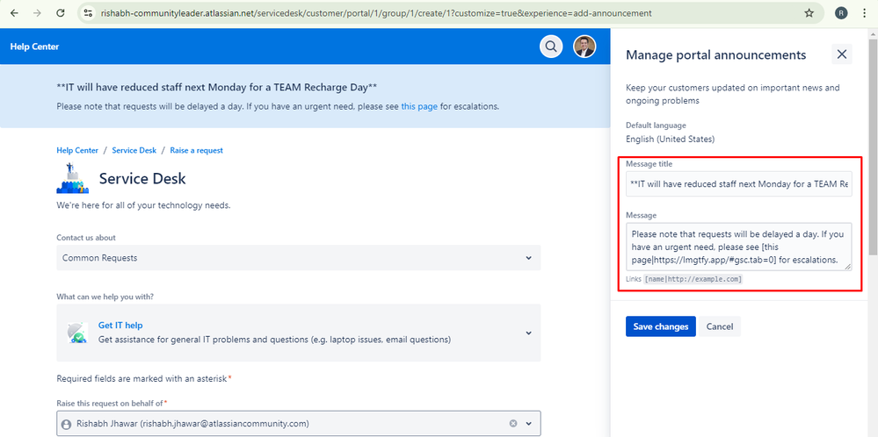Screen dimensions: 878x437
Task: Open Chrome profile R avatar
Action: point(841,13)
